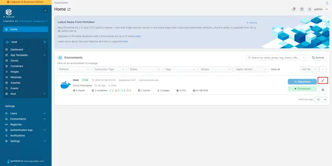Click Refresh button in Environments panel
Image resolution: width=332 pixels, height=166 pixels.
coord(318,58)
